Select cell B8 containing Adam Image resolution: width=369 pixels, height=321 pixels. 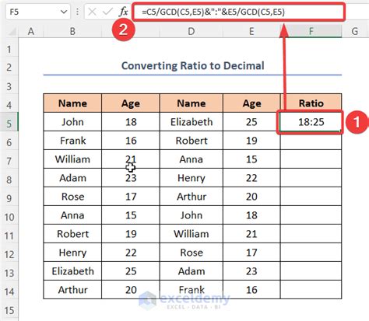72,178
